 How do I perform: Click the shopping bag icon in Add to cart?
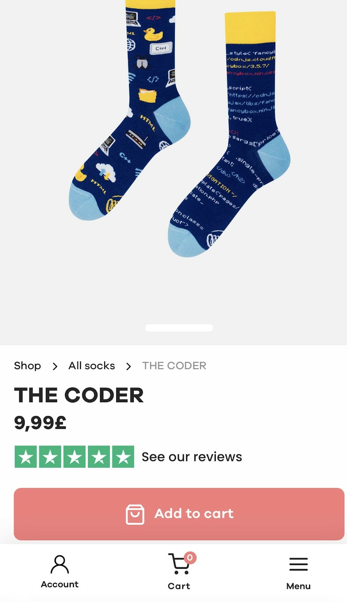[135, 514]
